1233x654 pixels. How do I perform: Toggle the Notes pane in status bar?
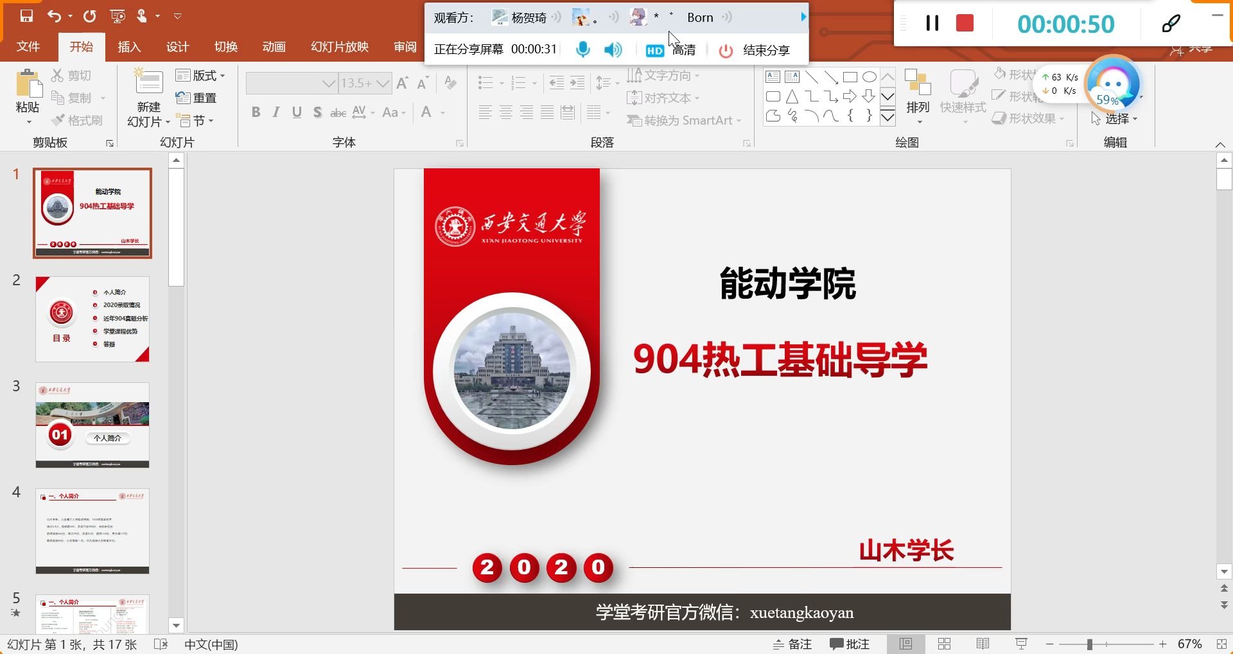point(792,644)
